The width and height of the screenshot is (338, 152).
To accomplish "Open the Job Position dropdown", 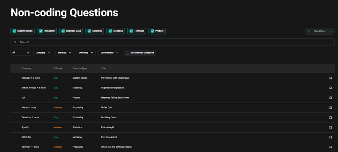I will [x=110, y=53].
